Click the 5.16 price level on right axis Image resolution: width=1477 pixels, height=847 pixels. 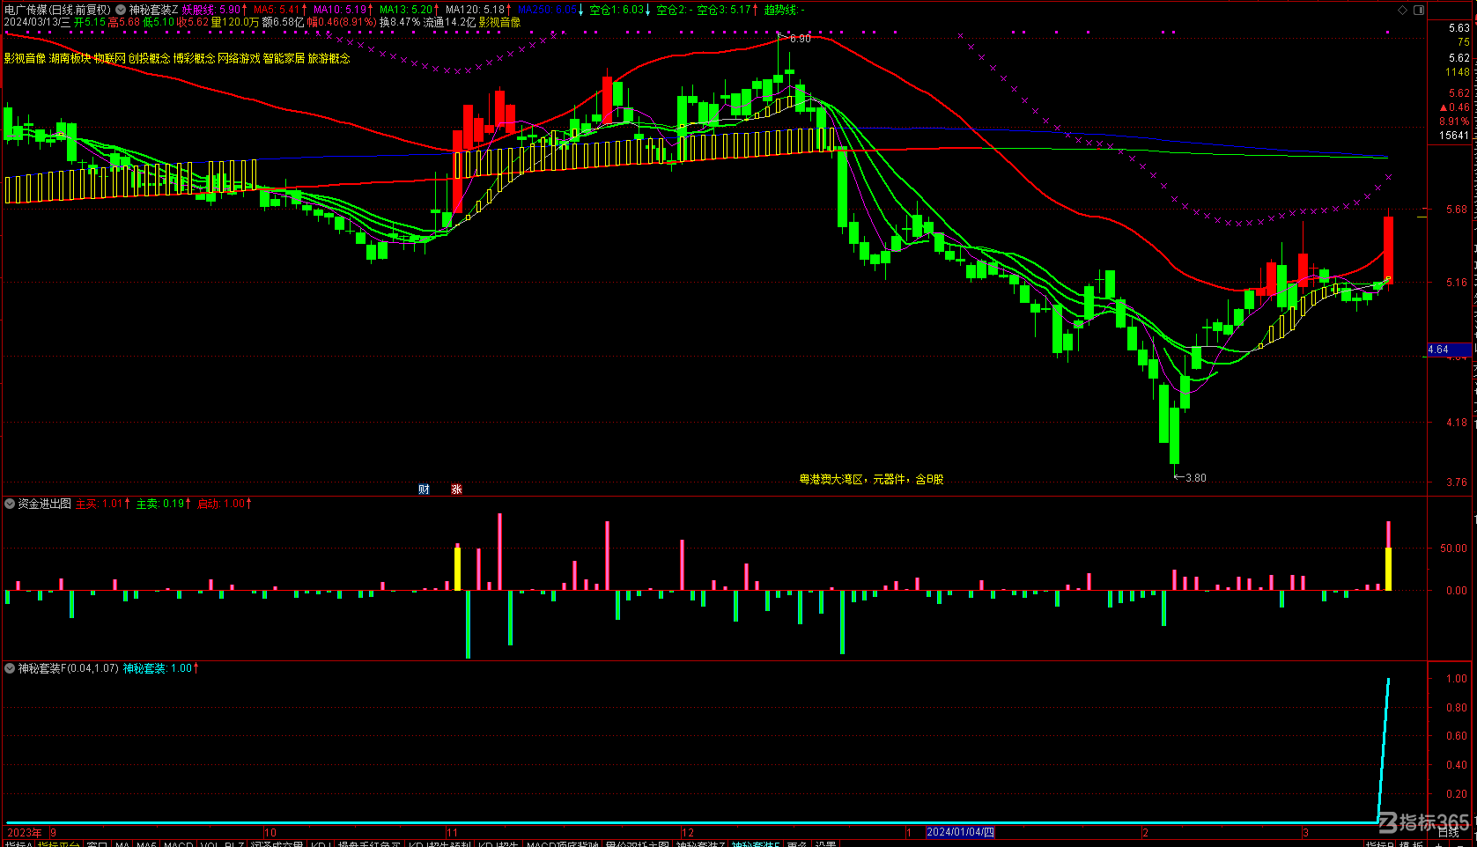click(x=1457, y=283)
